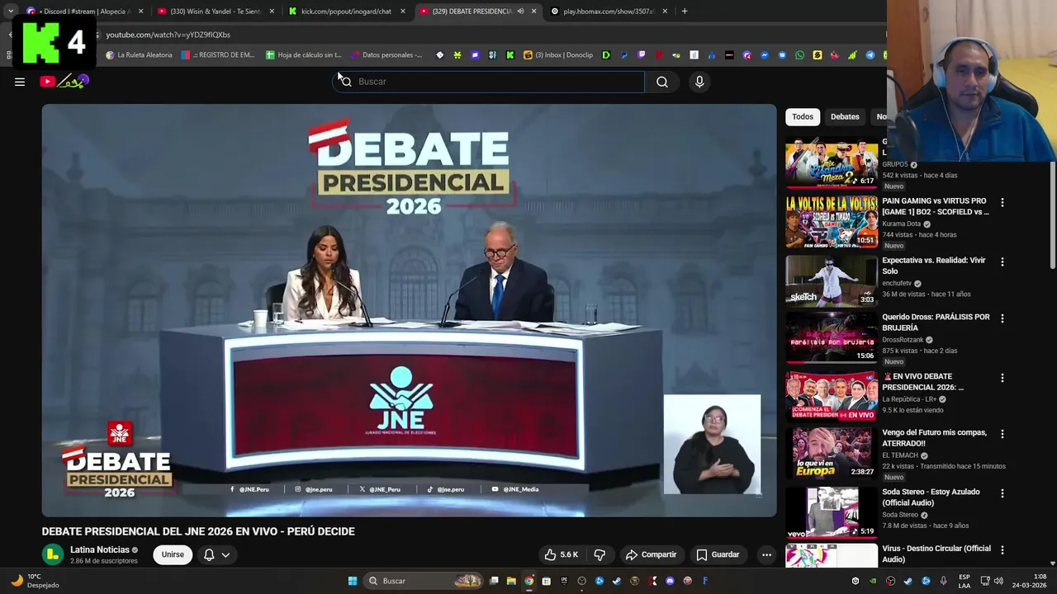Screen dimensions: 1057x594
Task: Click the Windows taskbar Buscar search box
Action: (x=423, y=581)
